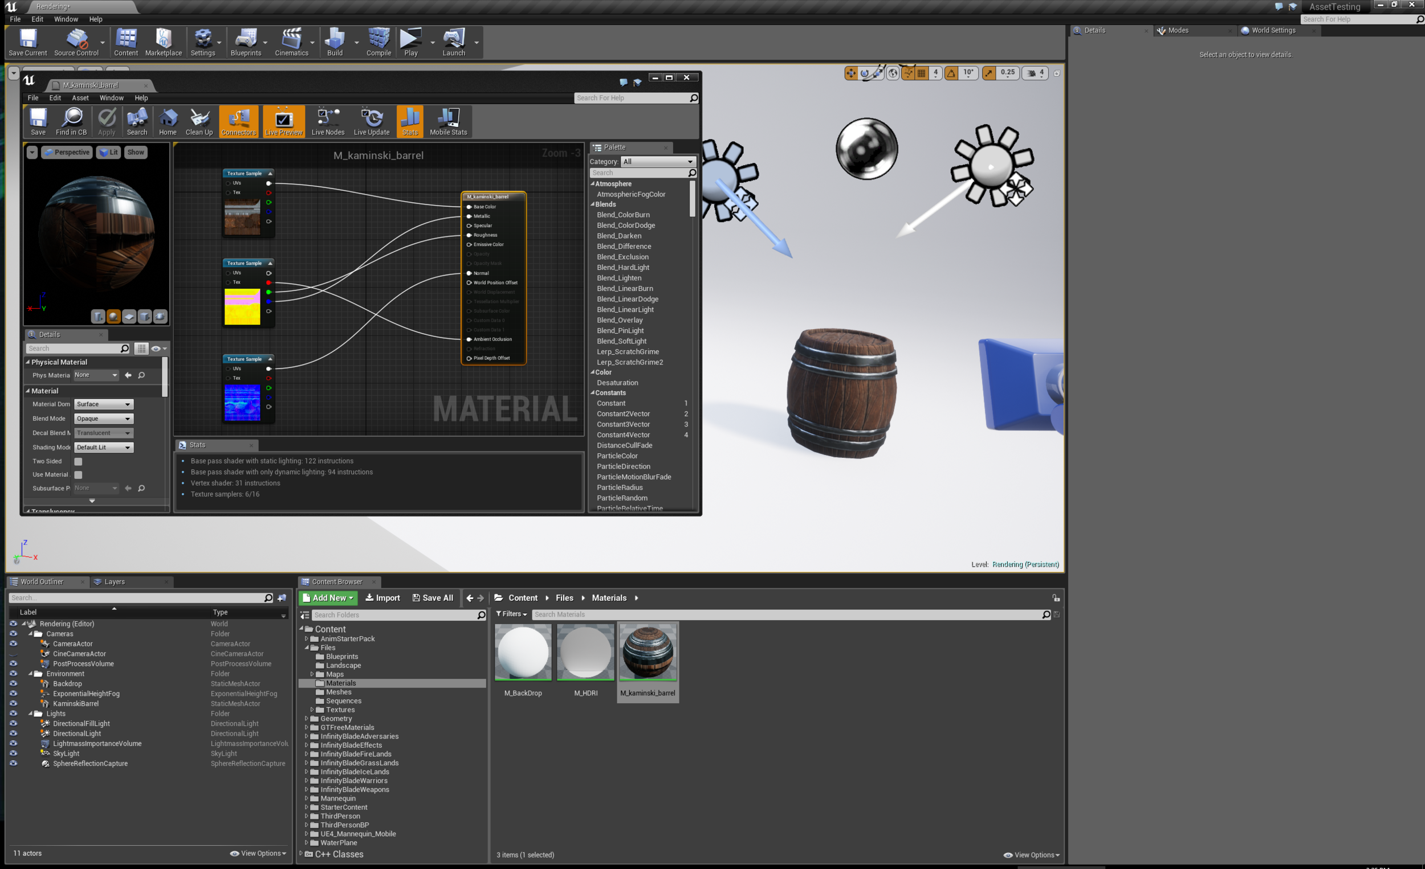This screenshot has width=1425, height=869.
Task: Open the Filters dropdown in Content Browser
Action: point(512,614)
